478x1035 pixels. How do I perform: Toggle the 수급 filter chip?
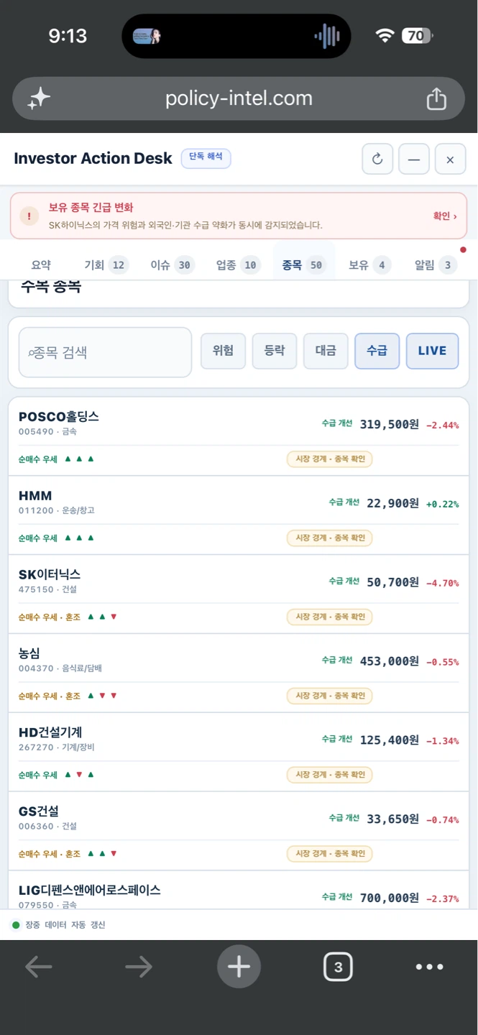click(377, 351)
